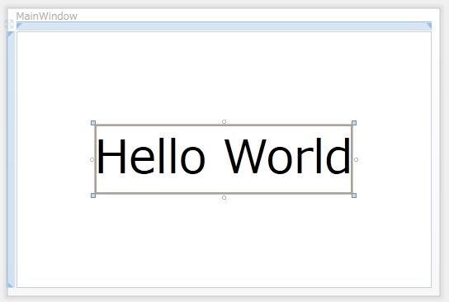Click the grid column rail along the top
The width and height of the screenshot is (449, 302).
point(224,26)
